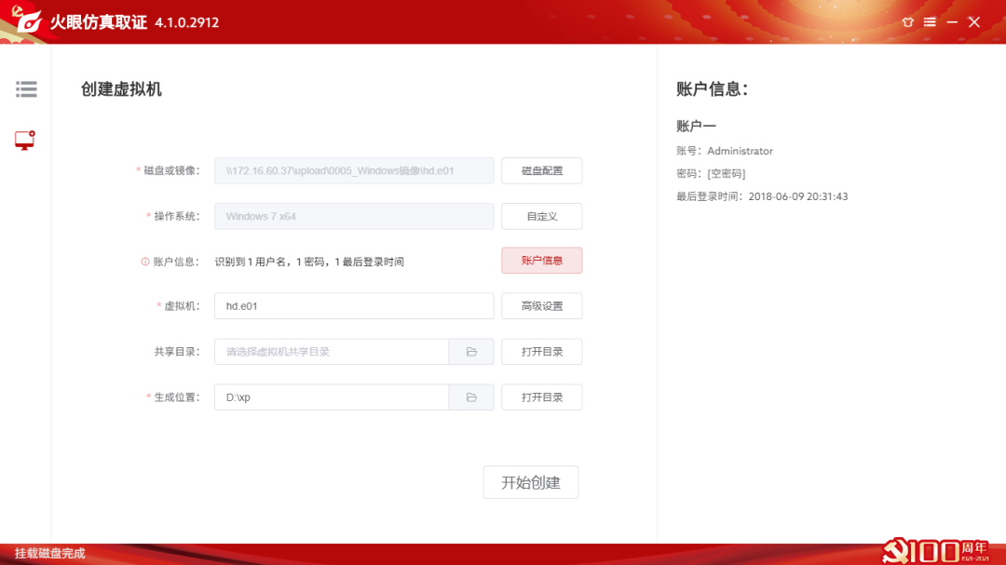Close the 火眼仿真取证 window
The image size is (1006, 565).
pyautogui.click(x=974, y=22)
